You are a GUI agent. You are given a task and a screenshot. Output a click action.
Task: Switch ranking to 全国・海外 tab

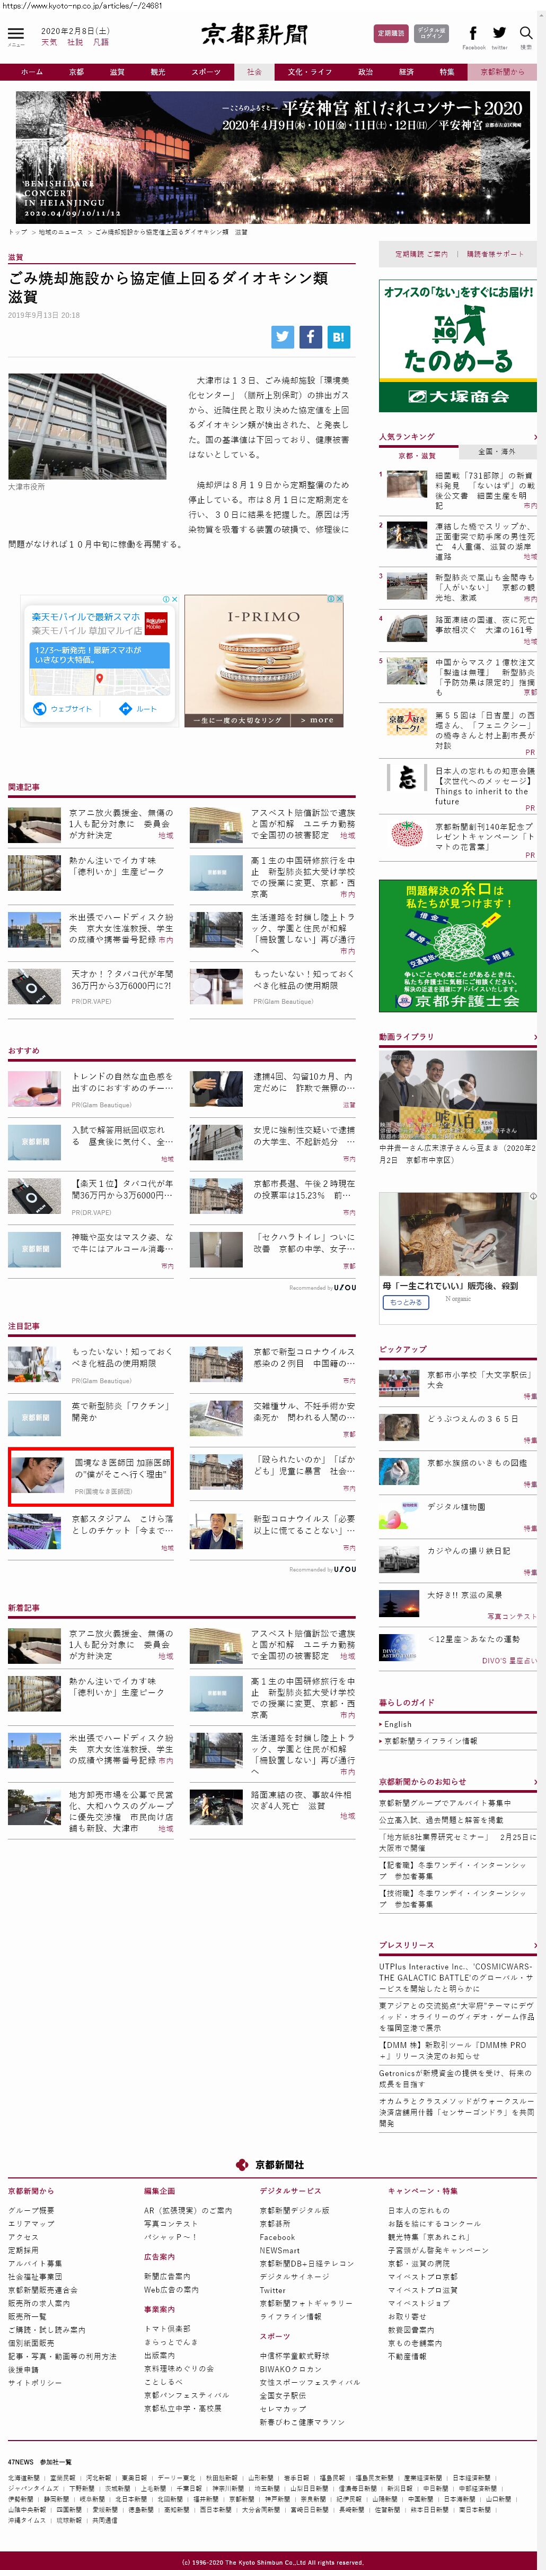coord(497,452)
